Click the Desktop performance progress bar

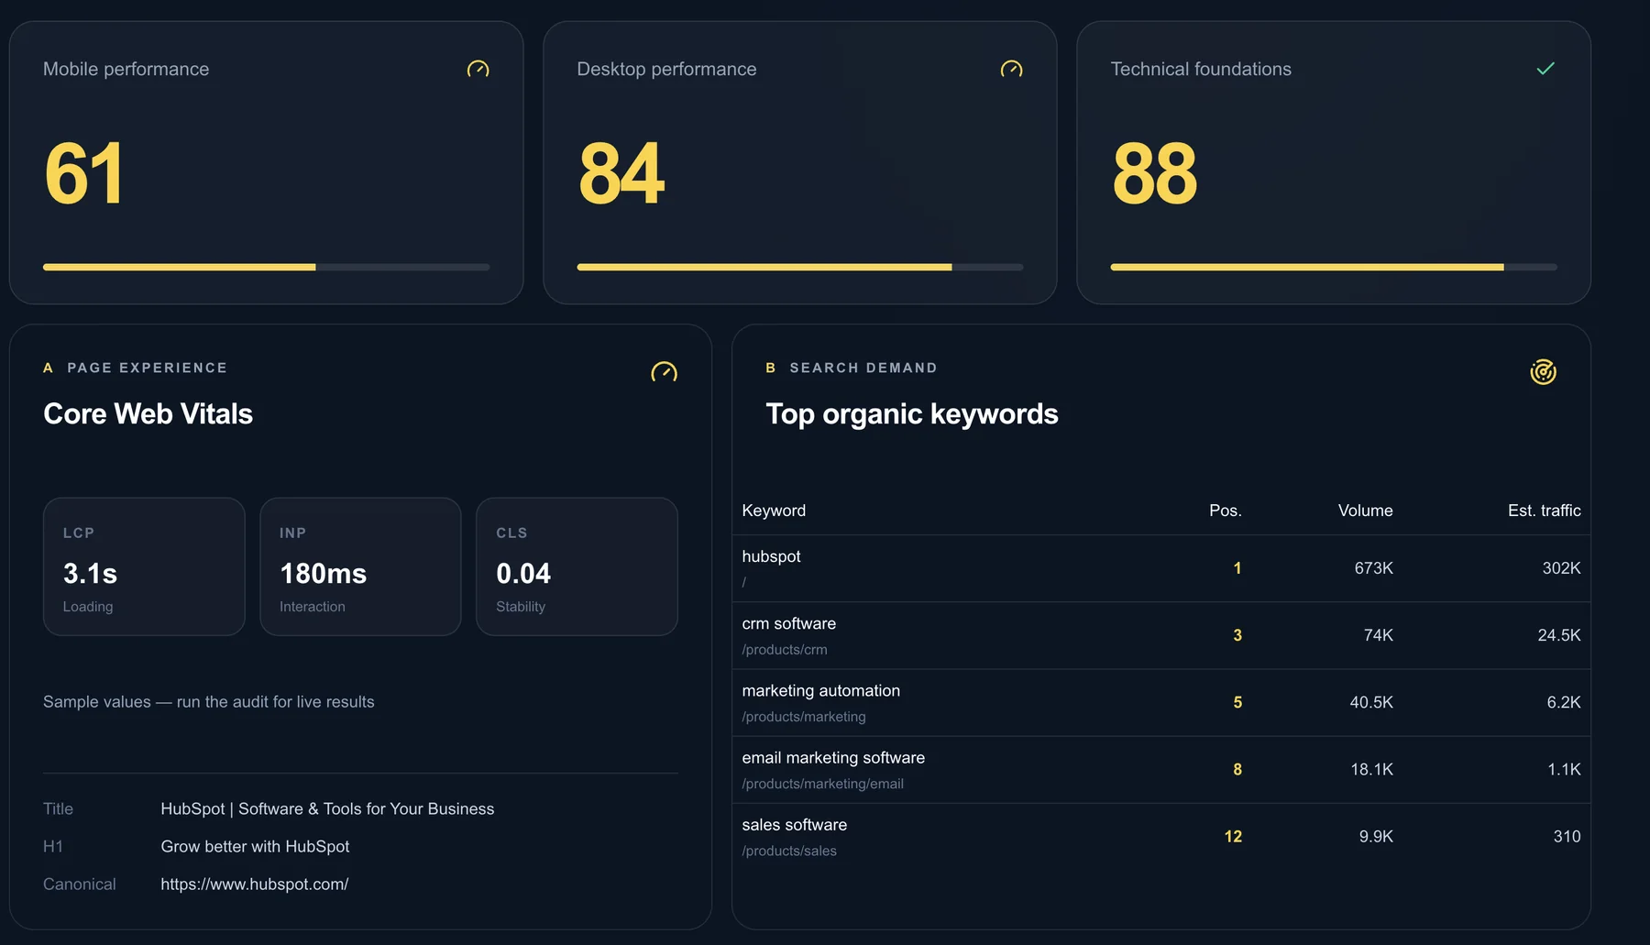799,268
